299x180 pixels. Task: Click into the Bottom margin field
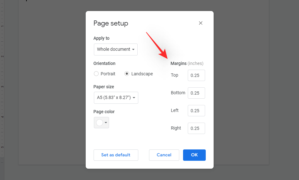point(196,93)
